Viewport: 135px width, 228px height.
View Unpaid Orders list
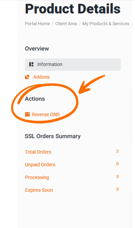[40, 165]
